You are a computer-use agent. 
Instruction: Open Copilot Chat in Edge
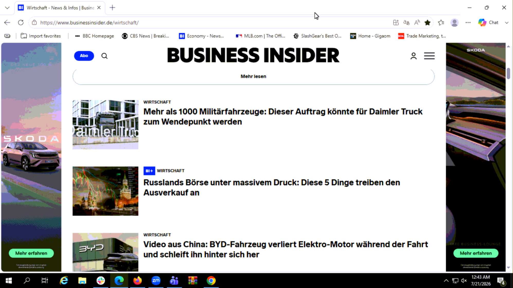click(x=488, y=23)
